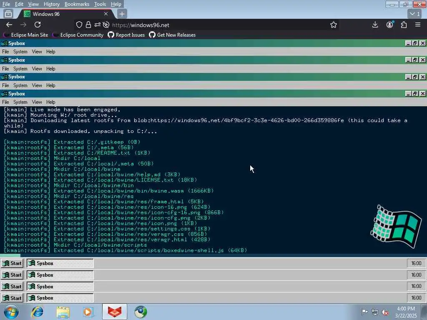Open Firefox Tools menu
This screenshot has width=427, height=320.
tap(100, 4)
